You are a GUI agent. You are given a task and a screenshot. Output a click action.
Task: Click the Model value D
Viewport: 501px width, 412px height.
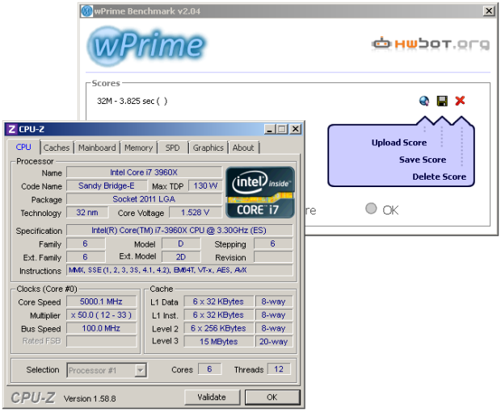181,244
